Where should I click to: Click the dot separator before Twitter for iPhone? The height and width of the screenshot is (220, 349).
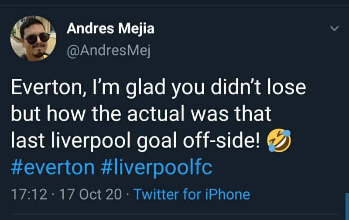point(128,194)
